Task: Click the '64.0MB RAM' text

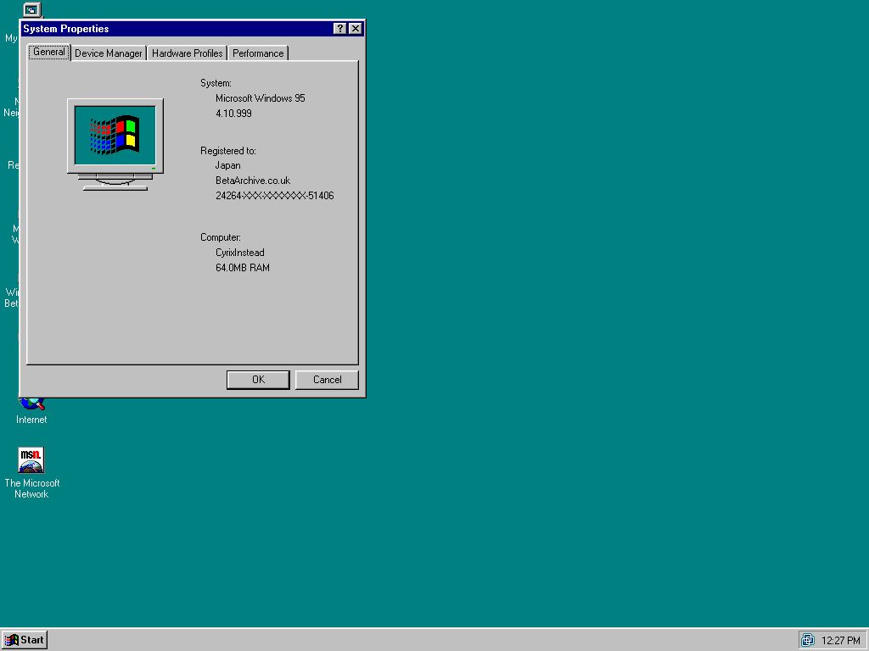Action: pos(243,268)
